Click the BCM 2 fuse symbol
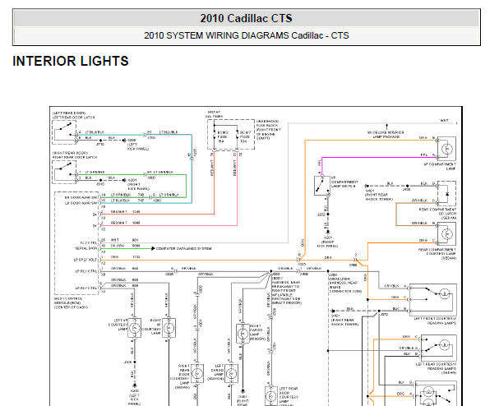499x406 pixels. (215, 136)
